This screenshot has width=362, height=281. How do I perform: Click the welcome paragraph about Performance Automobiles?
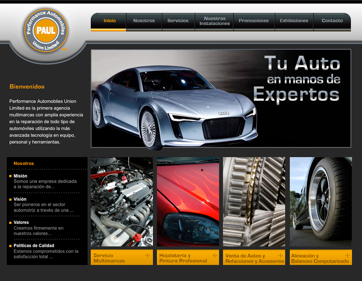point(46,122)
